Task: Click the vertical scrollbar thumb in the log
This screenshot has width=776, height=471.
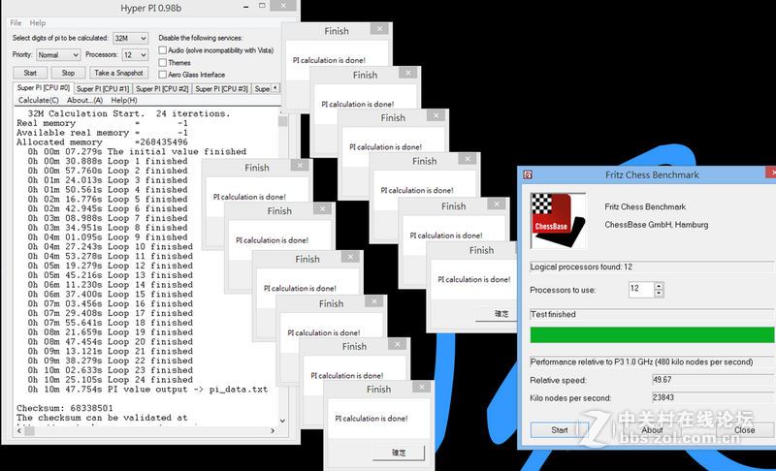Action: click(282, 121)
